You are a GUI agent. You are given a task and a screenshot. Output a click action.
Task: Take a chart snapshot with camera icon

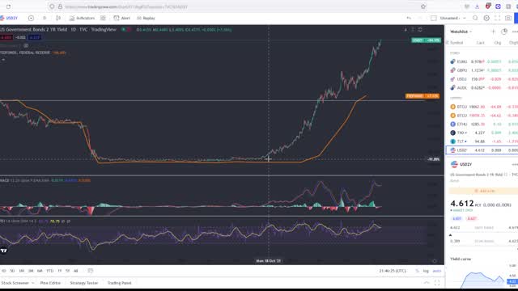[508, 18]
